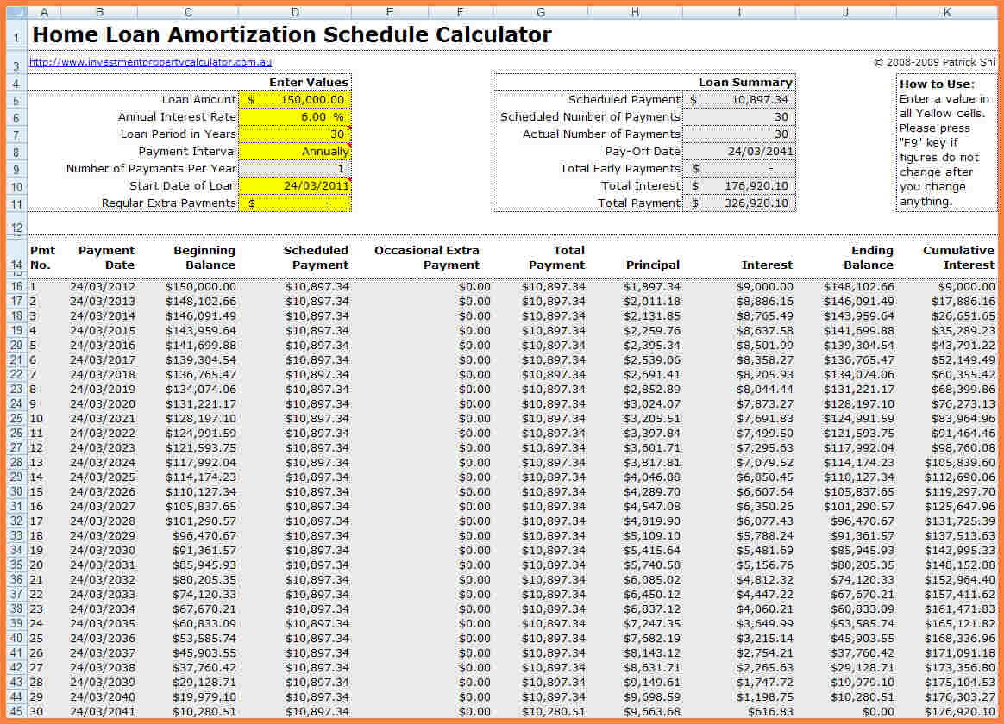
Task: Select interest $6,850.45 in payment 14
Action: pos(764,477)
